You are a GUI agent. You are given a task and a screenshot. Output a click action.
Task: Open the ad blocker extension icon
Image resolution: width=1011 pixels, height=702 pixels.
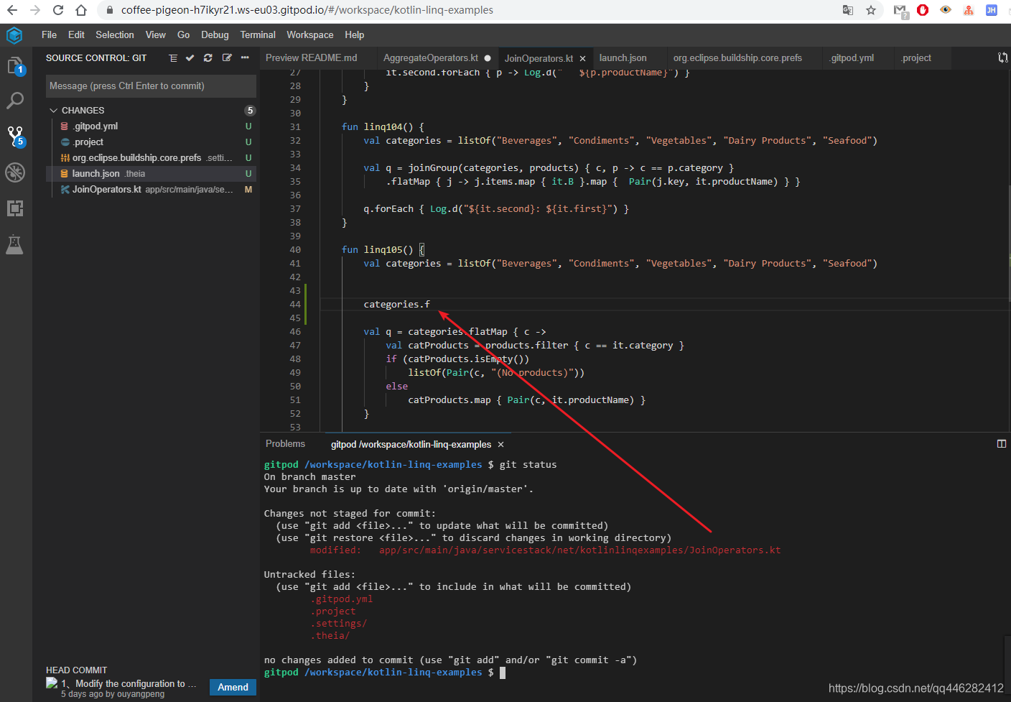point(923,10)
